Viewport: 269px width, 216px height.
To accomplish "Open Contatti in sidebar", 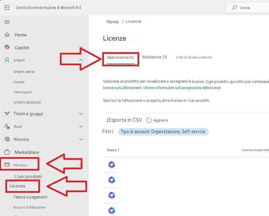I will point(19,82).
